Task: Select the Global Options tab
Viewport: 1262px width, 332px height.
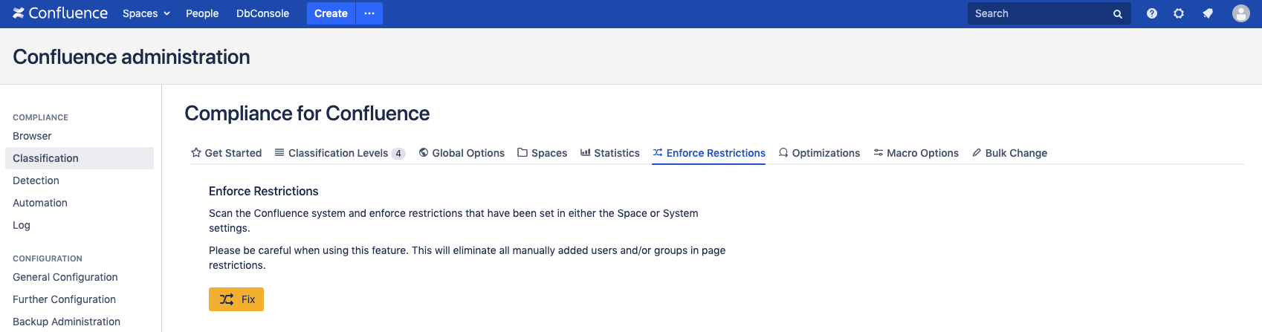Action: click(x=462, y=153)
